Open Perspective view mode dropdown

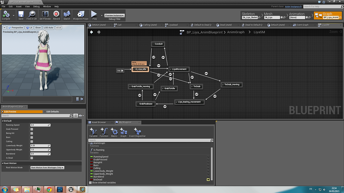(x=15, y=28)
